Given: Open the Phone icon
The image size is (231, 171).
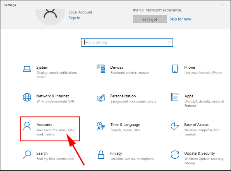Looking at the screenshot, I should pos(175,69).
